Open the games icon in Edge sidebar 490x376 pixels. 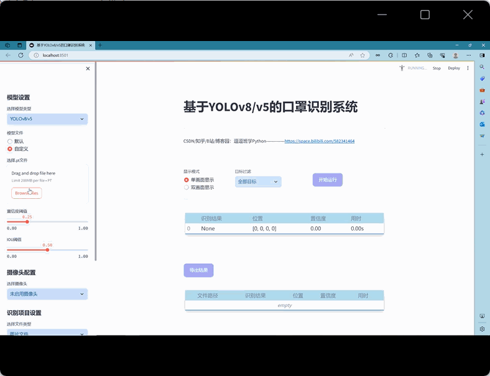click(482, 101)
